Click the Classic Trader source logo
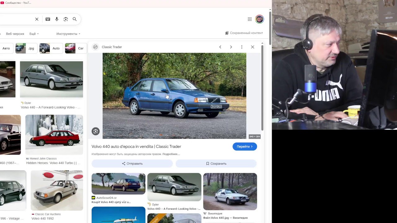397x223 pixels. point(96,47)
